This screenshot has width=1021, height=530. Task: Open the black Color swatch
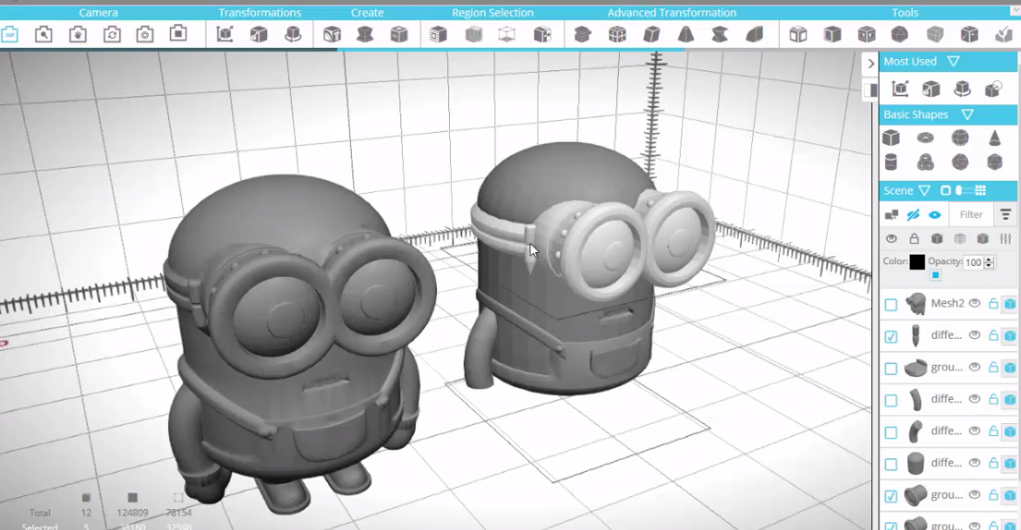pyautogui.click(x=917, y=262)
